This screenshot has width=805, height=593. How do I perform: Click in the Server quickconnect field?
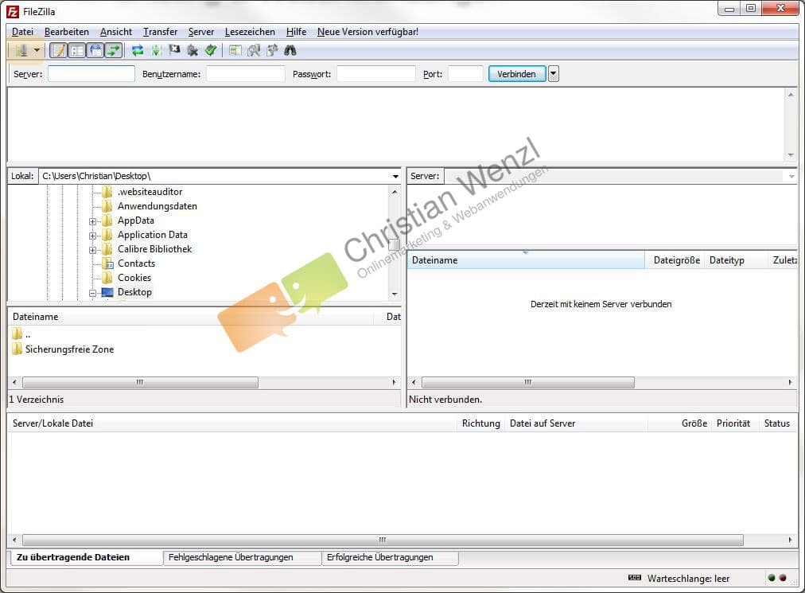(x=91, y=74)
